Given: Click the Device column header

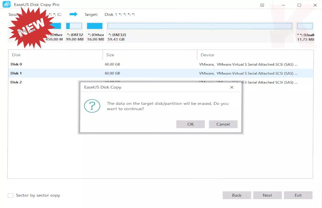Looking at the screenshot, I should (255, 55).
